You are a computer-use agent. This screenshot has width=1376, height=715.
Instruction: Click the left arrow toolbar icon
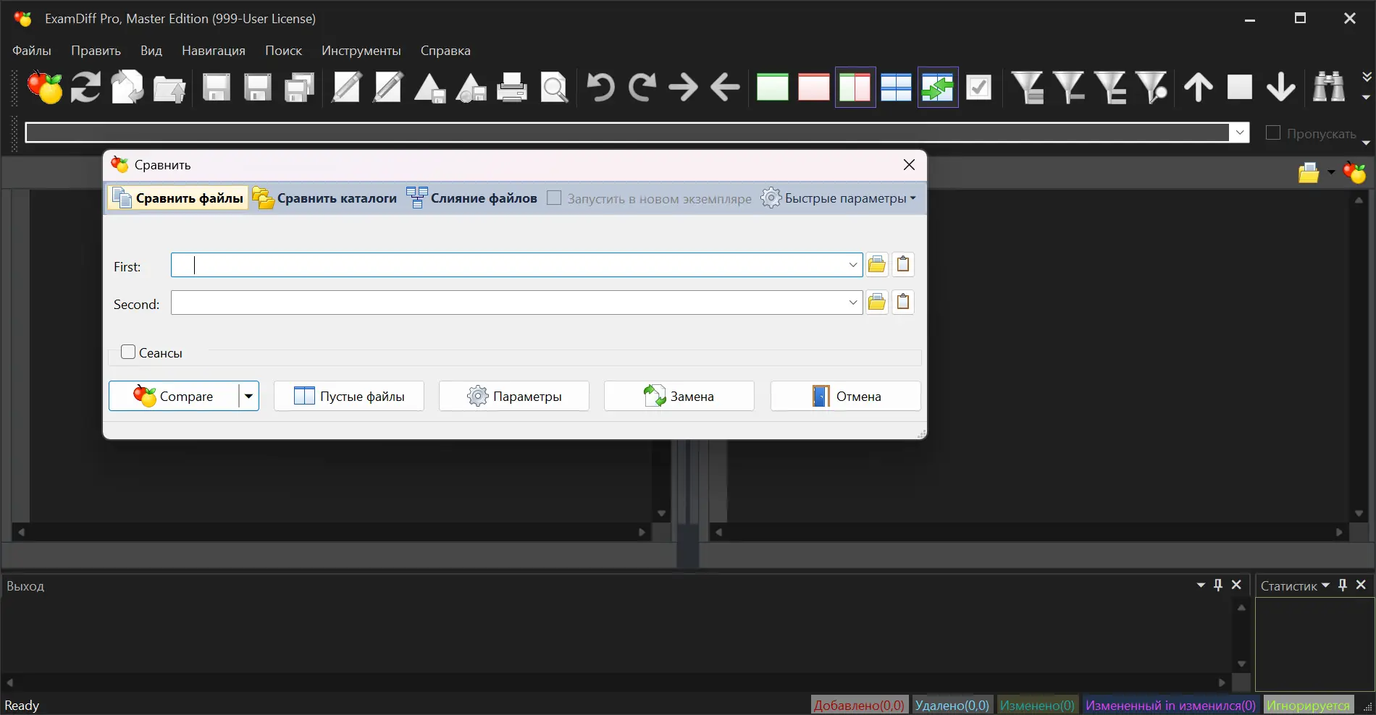click(725, 88)
